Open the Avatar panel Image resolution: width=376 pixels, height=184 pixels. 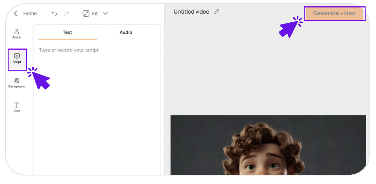click(17, 34)
